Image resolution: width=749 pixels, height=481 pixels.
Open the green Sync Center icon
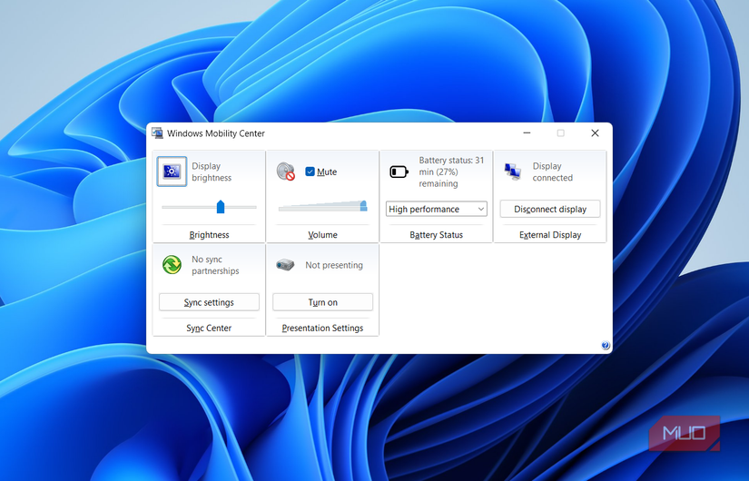tap(172, 265)
